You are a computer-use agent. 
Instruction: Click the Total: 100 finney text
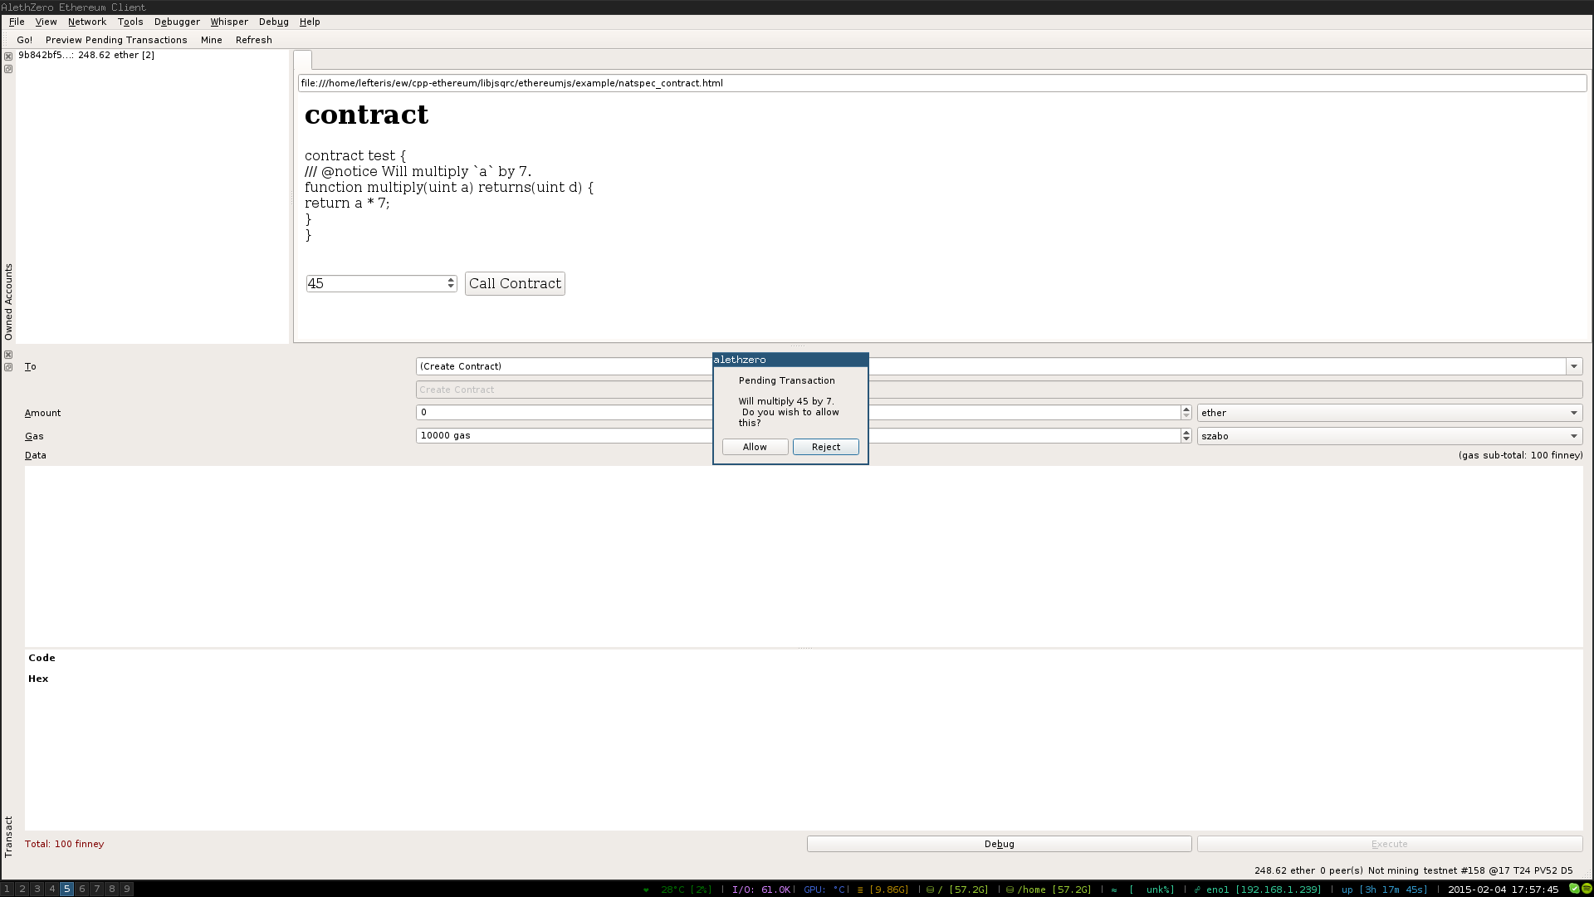[x=65, y=844]
